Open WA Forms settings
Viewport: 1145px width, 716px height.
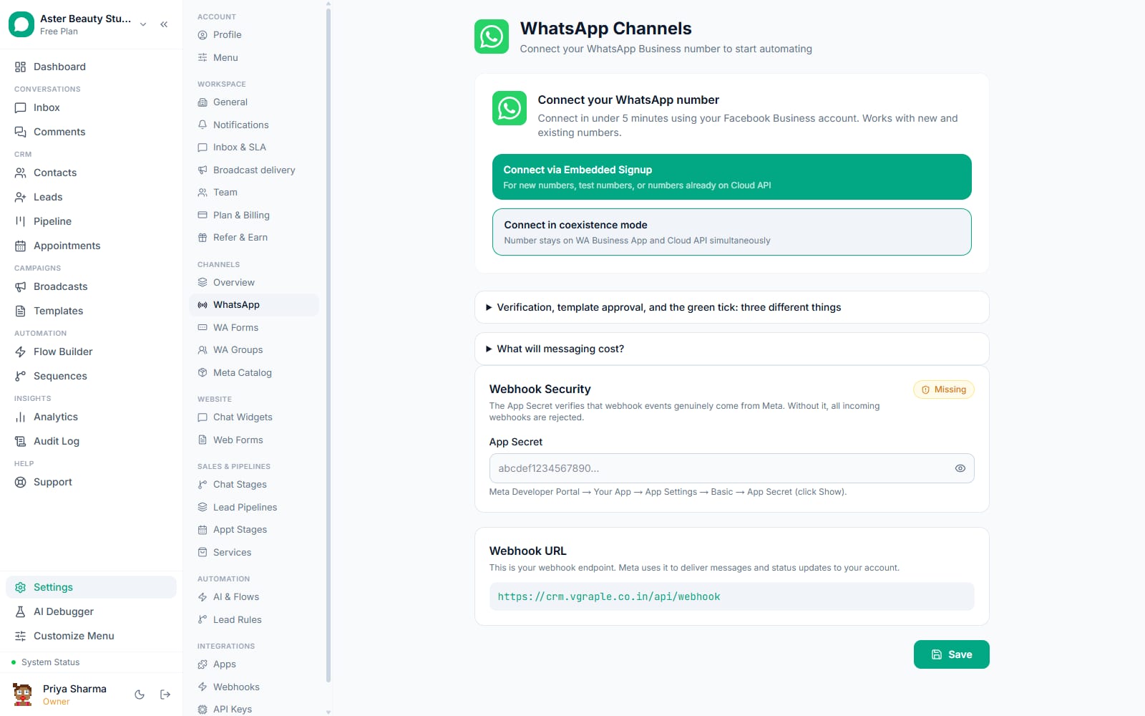[254, 327]
